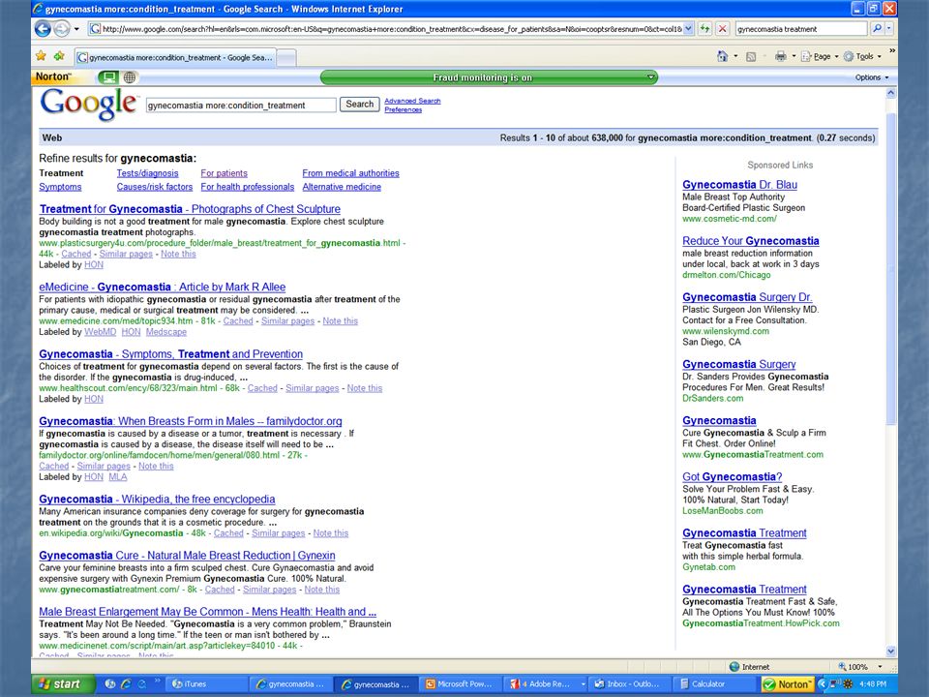Open the Windows Start button
929x697 pixels.
click(x=62, y=684)
